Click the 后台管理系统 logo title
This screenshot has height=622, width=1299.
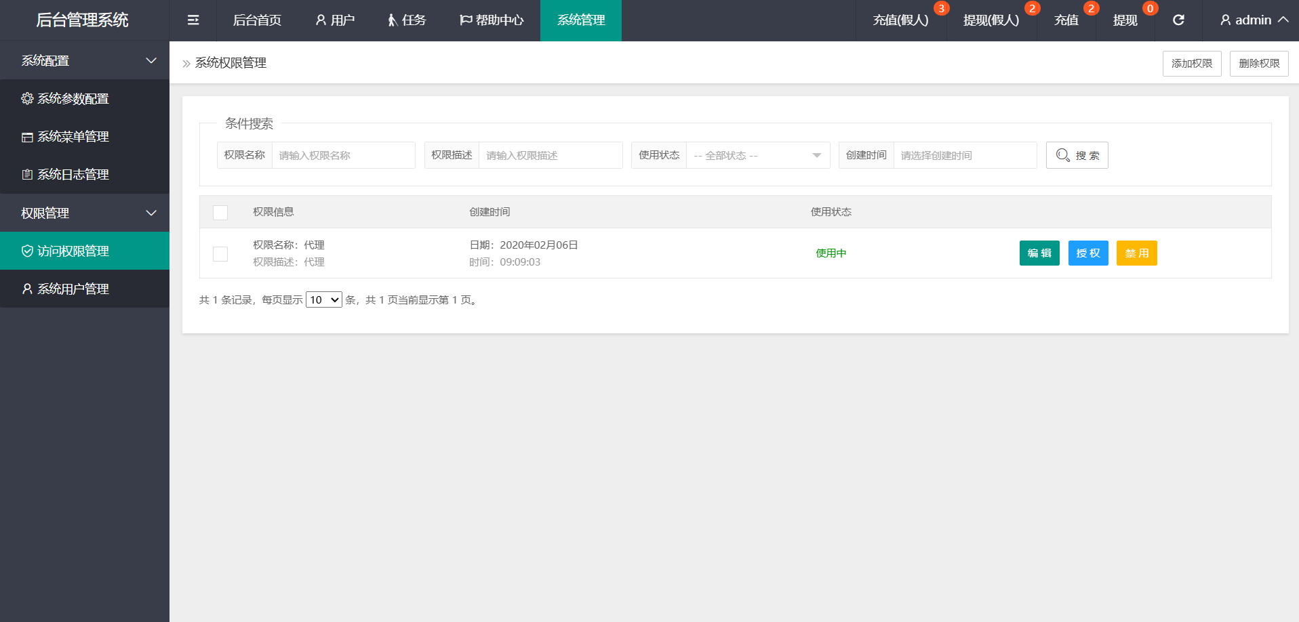tap(82, 20)
